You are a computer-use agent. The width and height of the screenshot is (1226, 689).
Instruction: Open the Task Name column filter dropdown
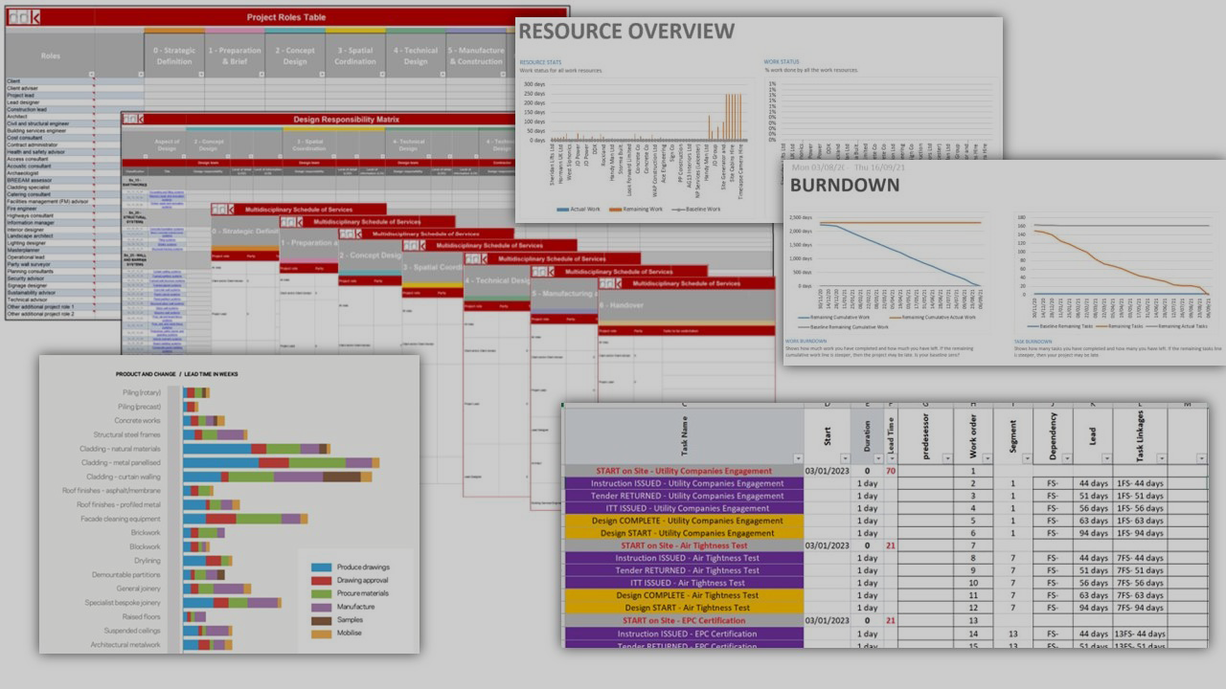coord(798,457)
